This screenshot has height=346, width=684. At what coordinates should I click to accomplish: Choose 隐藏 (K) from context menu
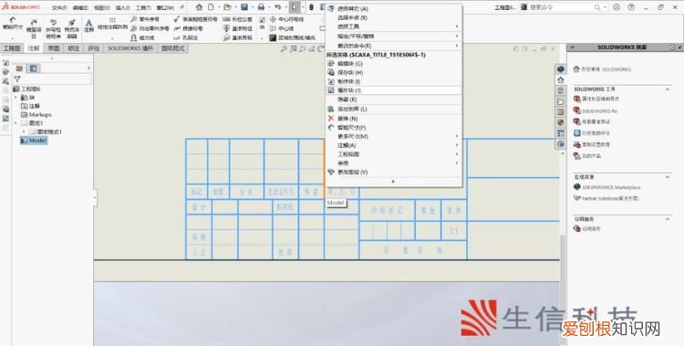tap(393, 100)
